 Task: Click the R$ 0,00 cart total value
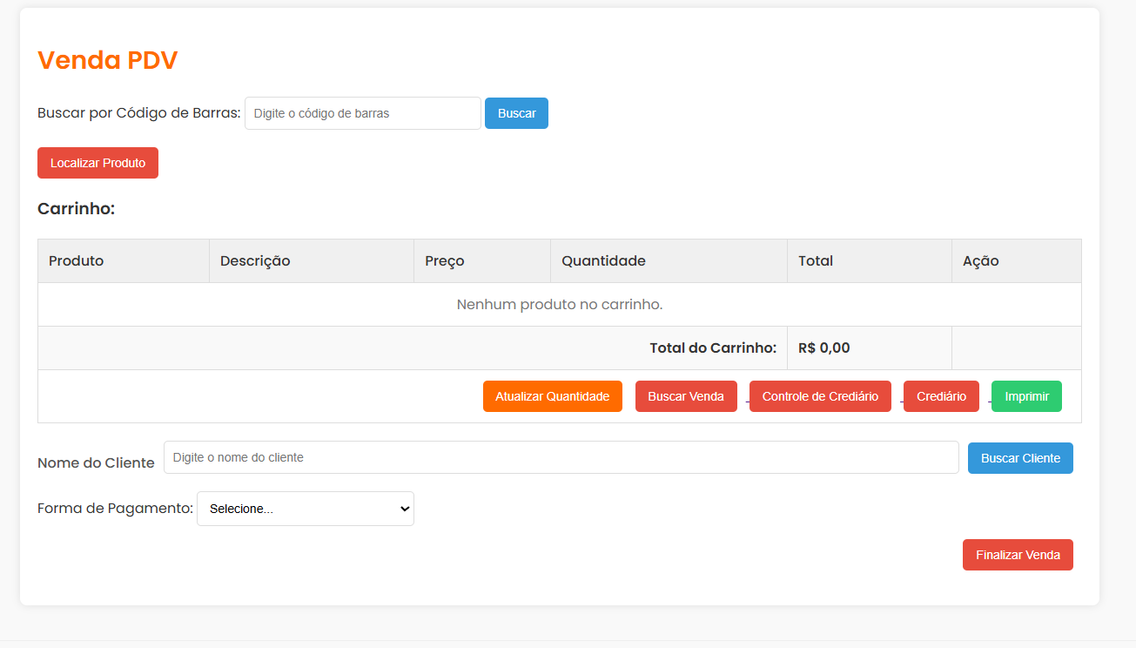(x=823, y=348)
